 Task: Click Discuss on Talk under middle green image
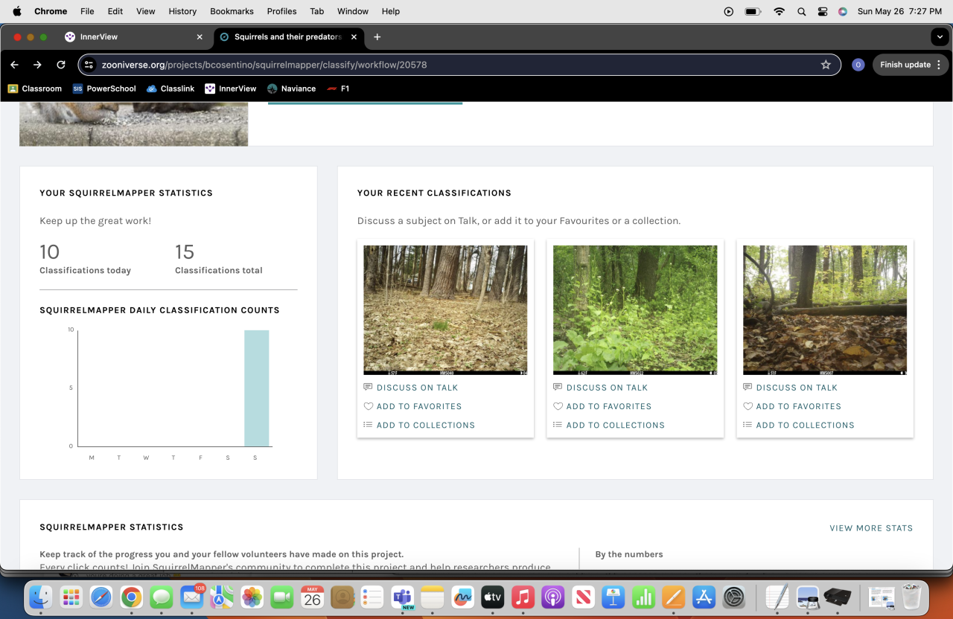(601, 388)
